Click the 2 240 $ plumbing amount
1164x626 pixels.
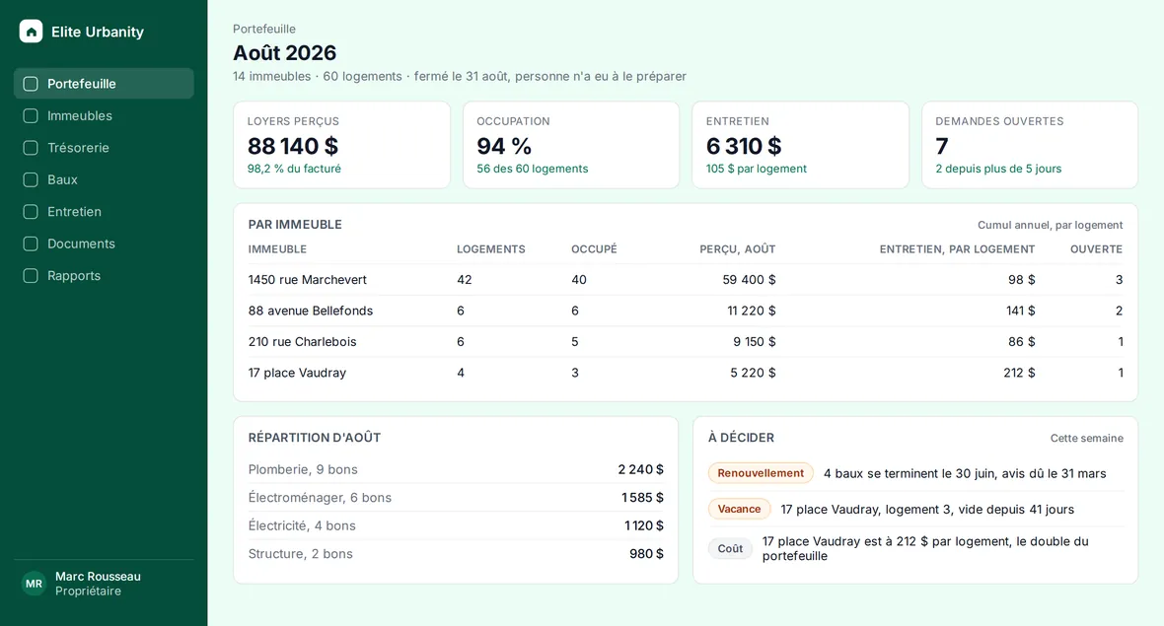coord(640,469)
